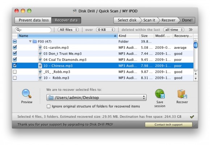Click file icon of 10 - Chinese.mp3

pyautogui.click(x=40, y=66)
